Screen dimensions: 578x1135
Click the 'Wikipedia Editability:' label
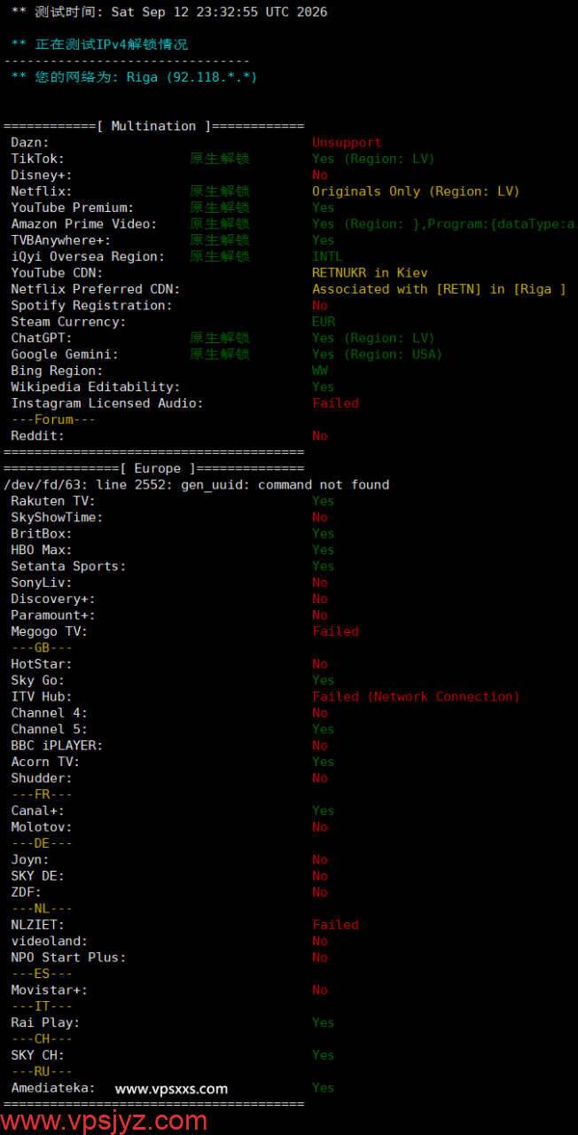(96, 387)
